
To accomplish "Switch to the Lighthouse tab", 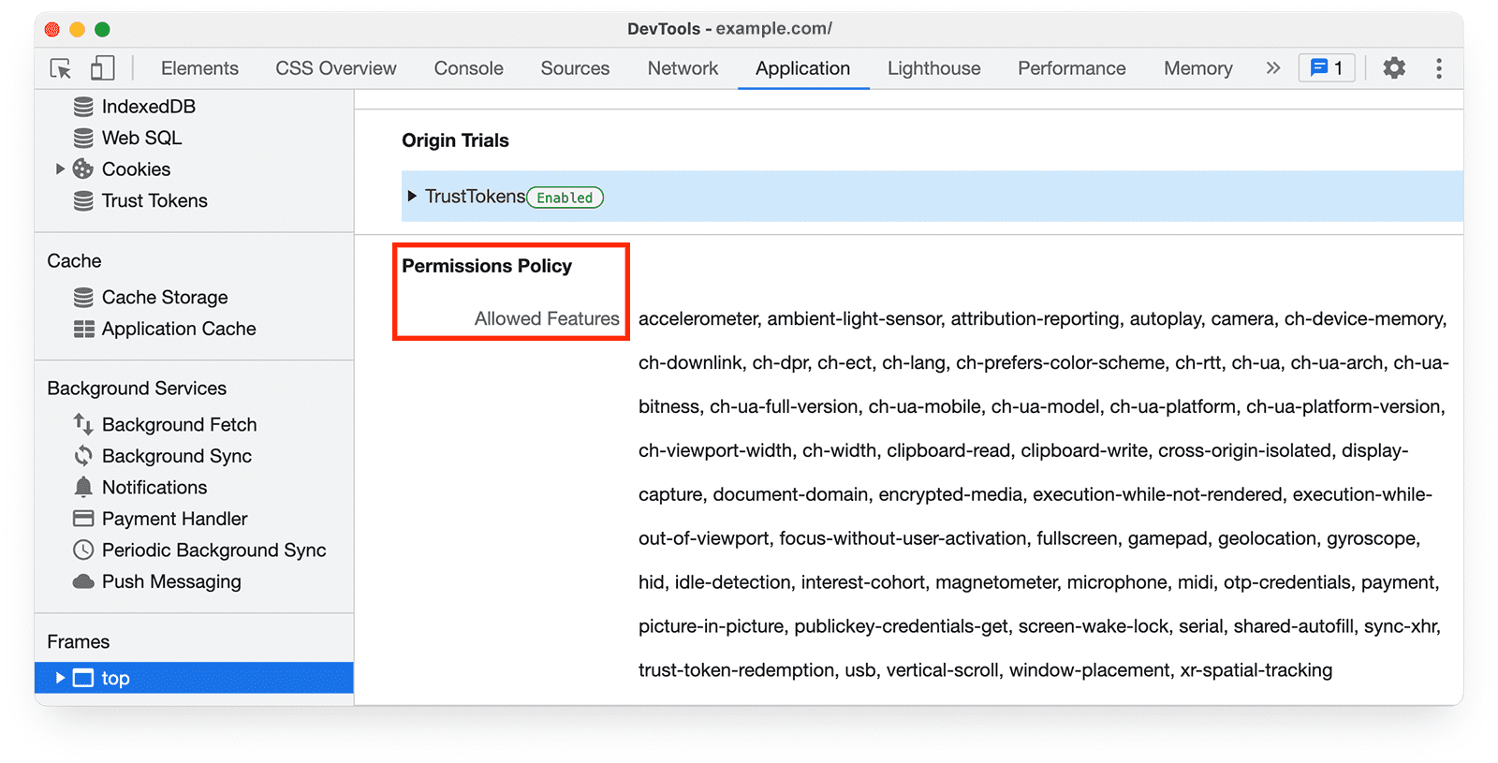I will coord(933,68).
